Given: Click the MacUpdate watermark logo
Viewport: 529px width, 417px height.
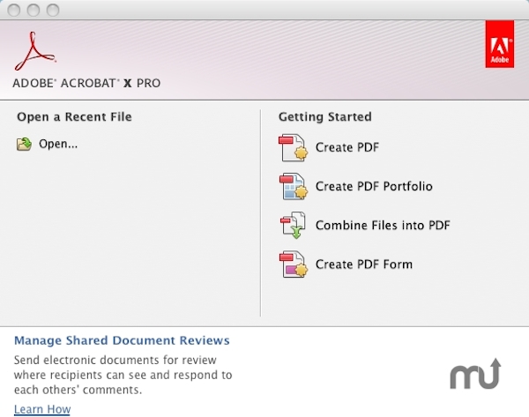Looking at the screenshot, I should tap(475, 374).
